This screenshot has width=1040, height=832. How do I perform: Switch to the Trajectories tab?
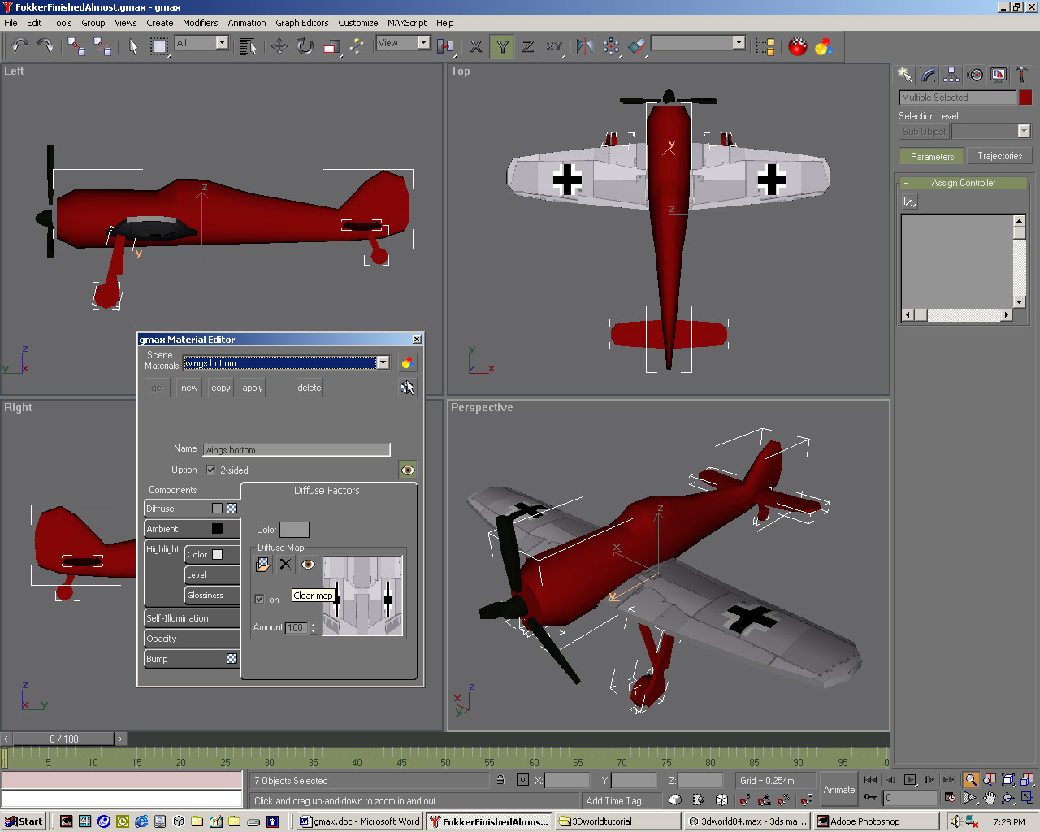[x=999, y=156]
